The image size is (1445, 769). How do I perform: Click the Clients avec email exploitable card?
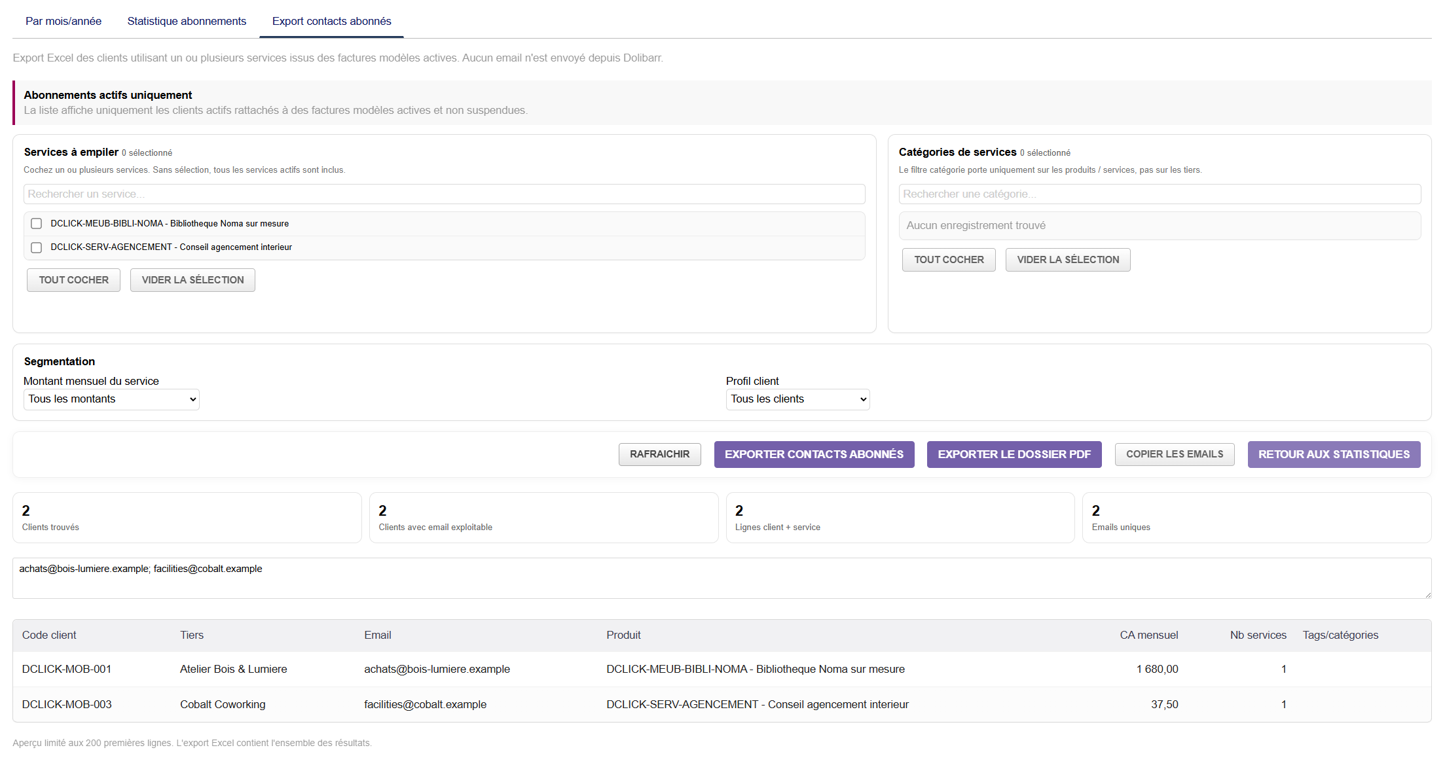[x=543, y=518]
